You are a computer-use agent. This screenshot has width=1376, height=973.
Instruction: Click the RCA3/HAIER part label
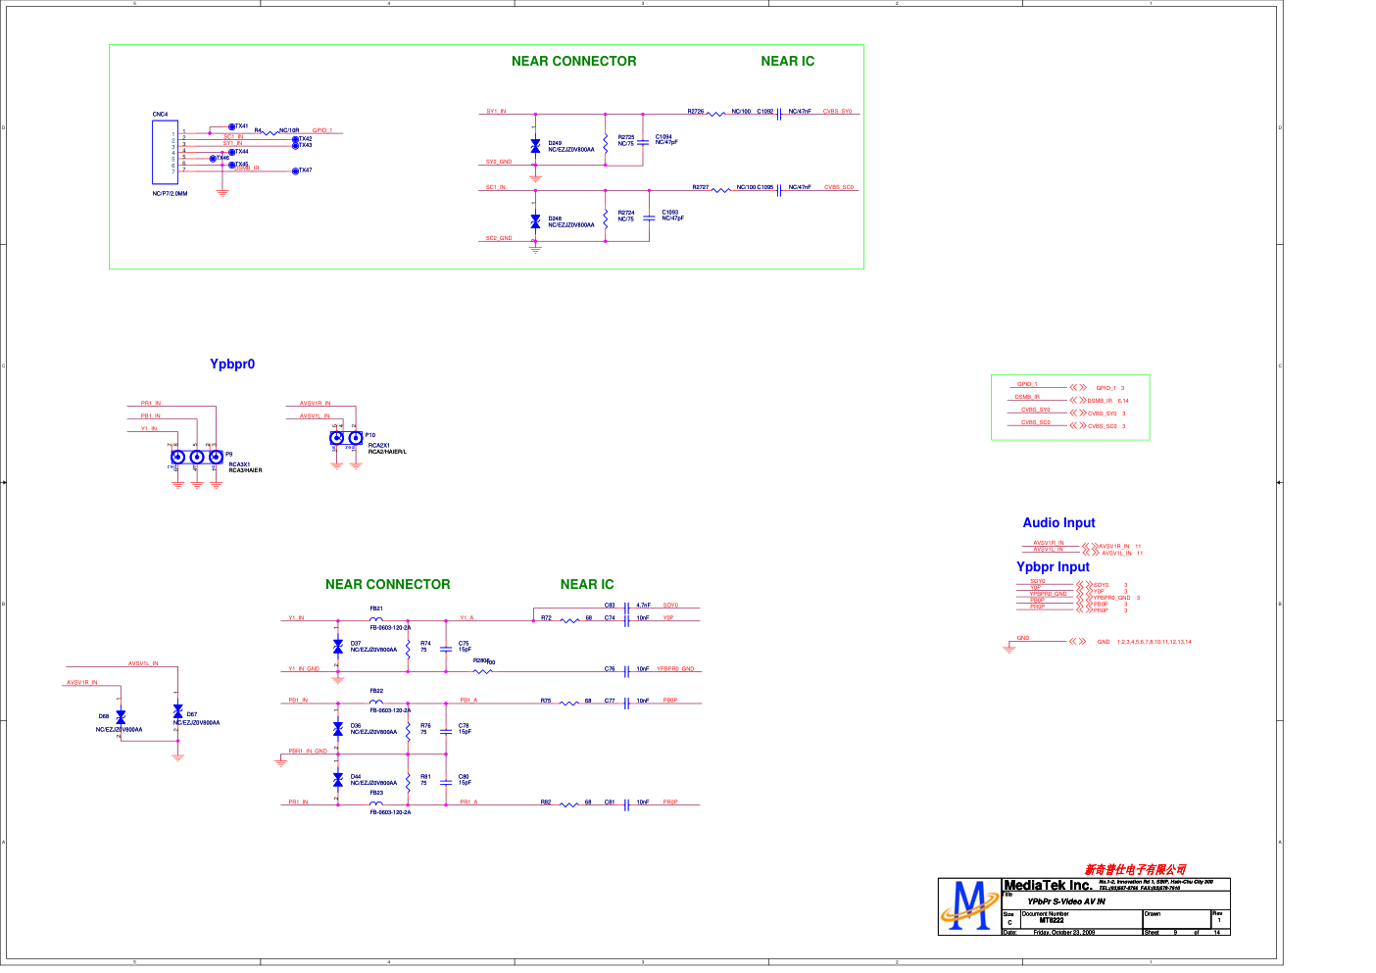(246, 470)
